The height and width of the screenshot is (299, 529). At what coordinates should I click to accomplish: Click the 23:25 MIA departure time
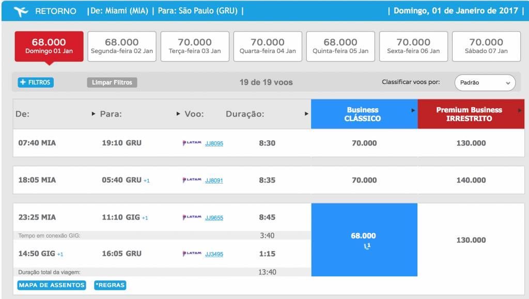pos(37,217)
